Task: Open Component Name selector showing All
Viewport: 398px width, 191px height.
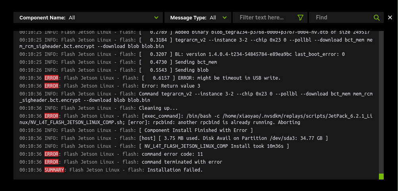Action: 88,17
